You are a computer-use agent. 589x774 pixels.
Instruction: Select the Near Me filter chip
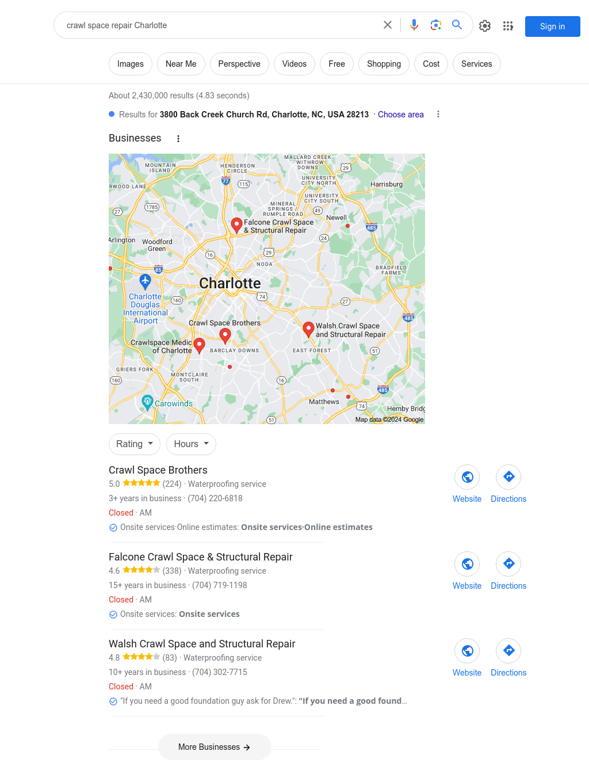[x=181, y=64]
